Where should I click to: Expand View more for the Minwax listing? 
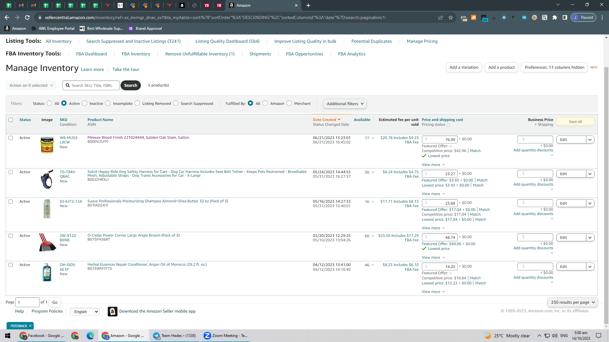pyautogui.click(x=433, y=165)
